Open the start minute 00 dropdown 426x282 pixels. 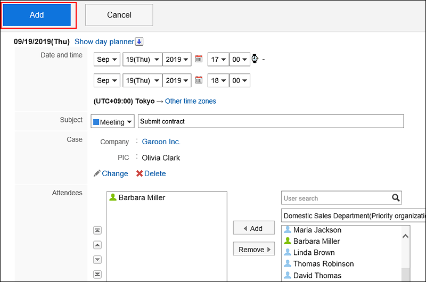pos(239,59)
